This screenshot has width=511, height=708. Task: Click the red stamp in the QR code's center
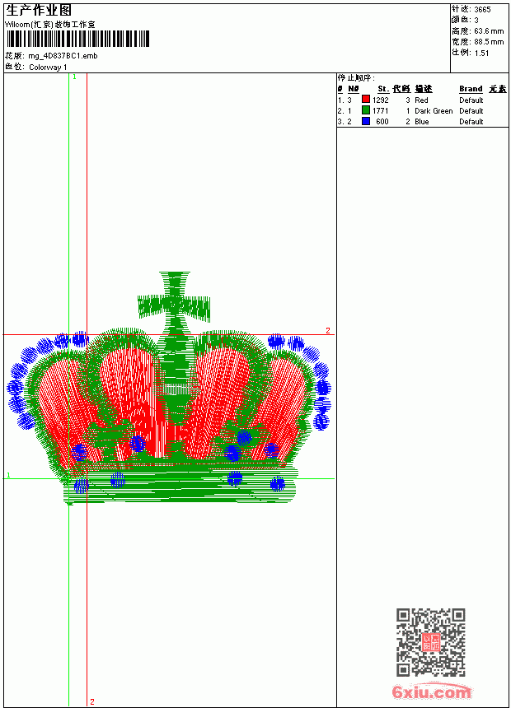pos(431,642)
